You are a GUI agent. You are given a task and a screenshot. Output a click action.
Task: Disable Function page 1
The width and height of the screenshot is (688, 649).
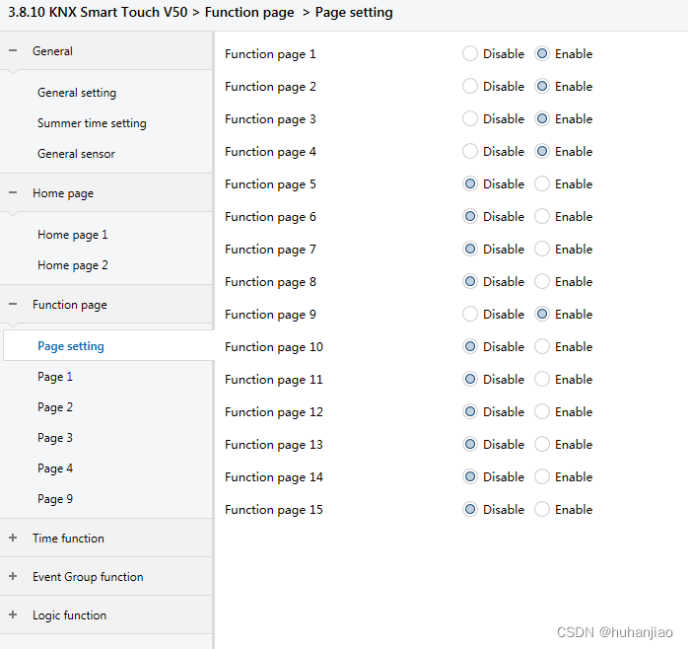click(470, 54)
